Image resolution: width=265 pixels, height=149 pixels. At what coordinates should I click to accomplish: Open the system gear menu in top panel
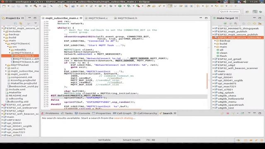pos(262,2)
